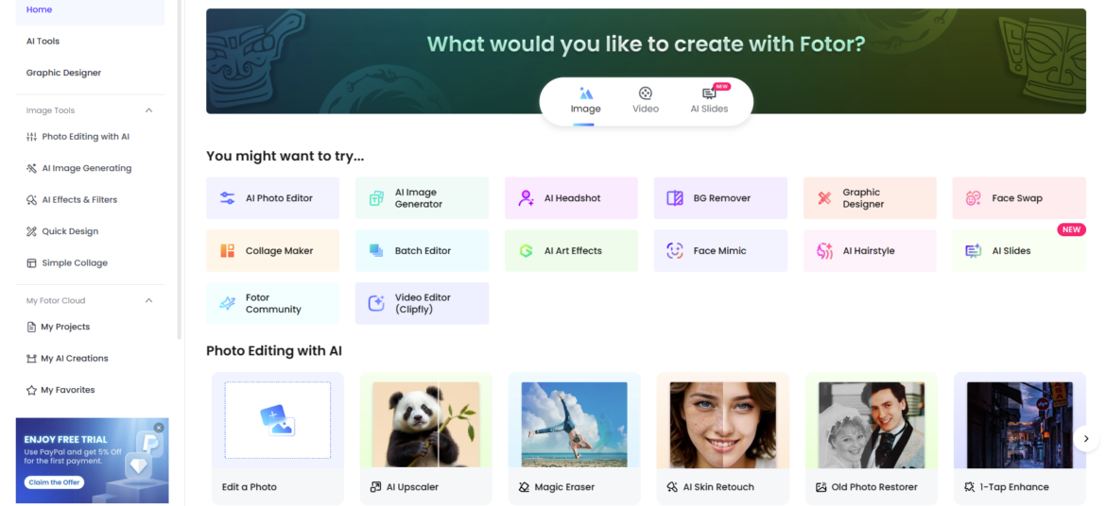Click the Image Tools section label
The image size is (1106, 506).
(x=50, y=110)
